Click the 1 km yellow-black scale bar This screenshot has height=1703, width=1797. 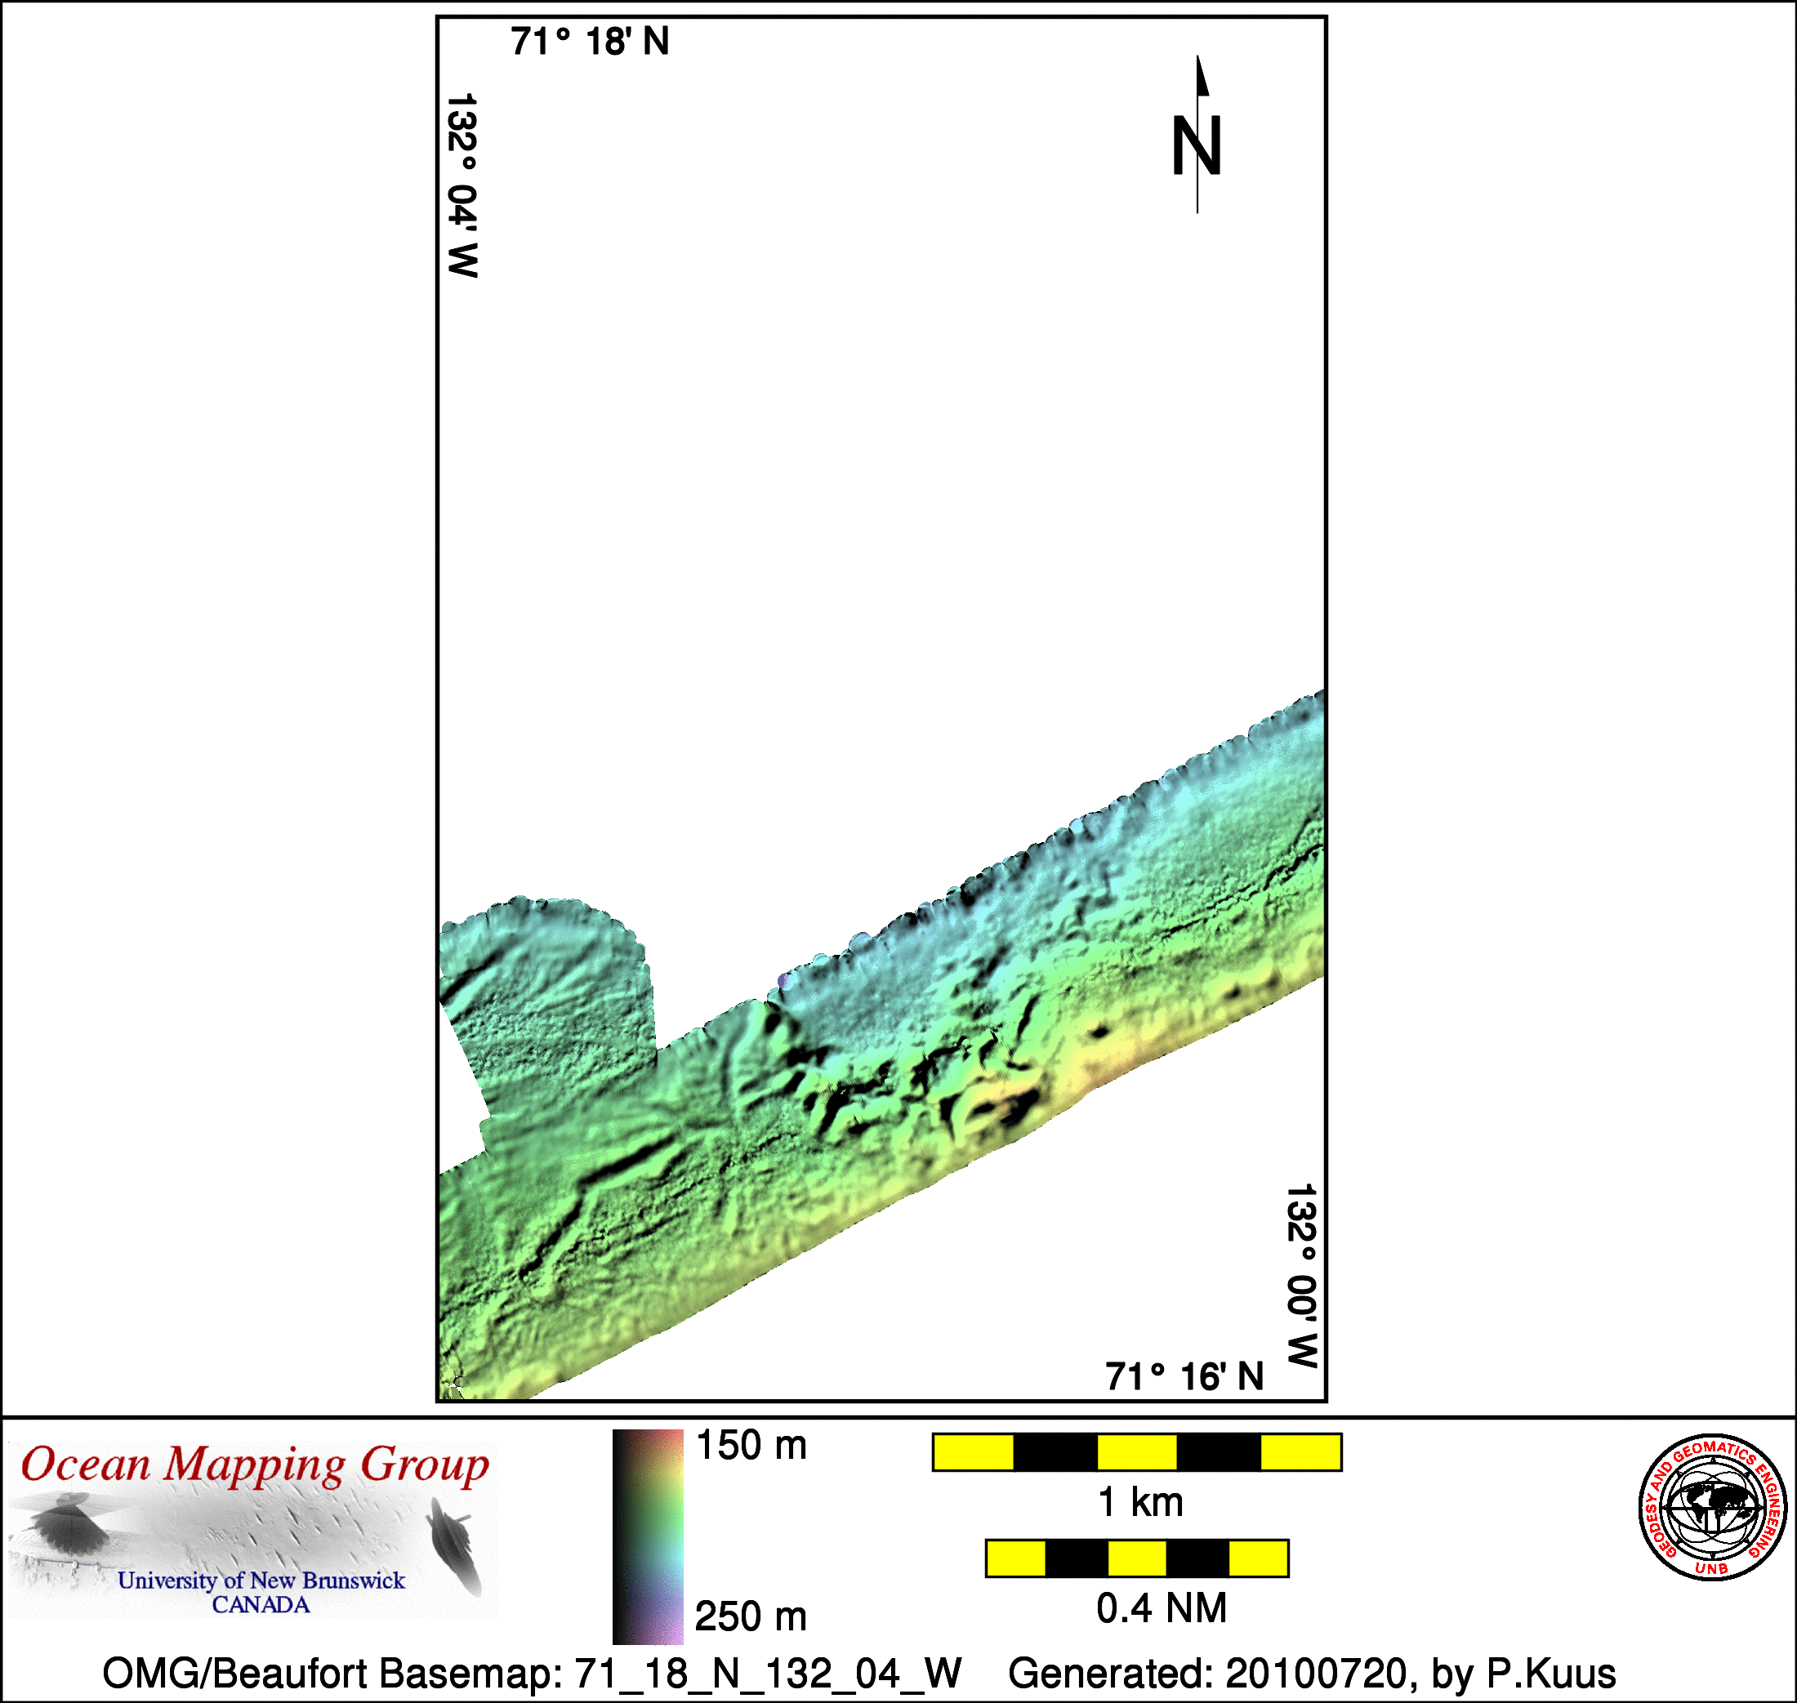click(1136, 1452)
